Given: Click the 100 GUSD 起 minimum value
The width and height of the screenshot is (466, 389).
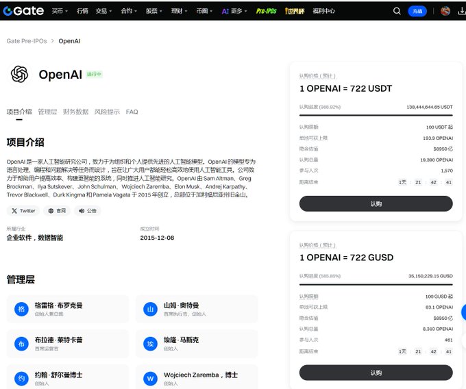Looking at the screenshot, I should coord(439,297).
